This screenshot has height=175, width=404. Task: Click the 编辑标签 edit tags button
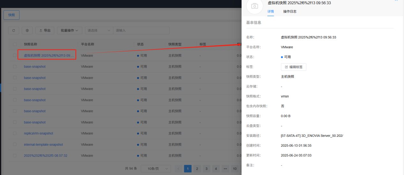tap(294, 67)
